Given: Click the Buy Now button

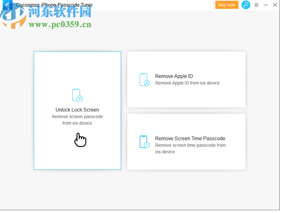Looking at the screenshot, I should coord(227,5).
